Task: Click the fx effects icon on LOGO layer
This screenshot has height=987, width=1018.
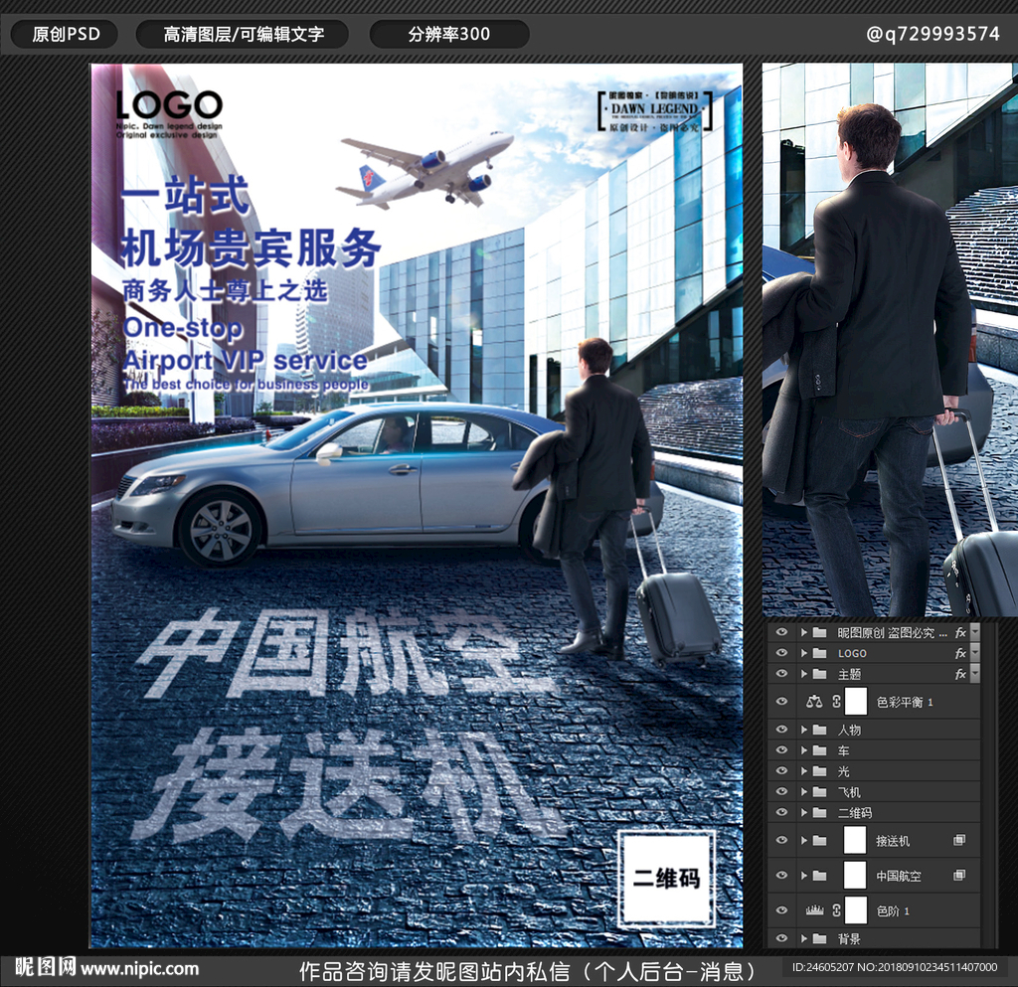Action: coord(960,653)
